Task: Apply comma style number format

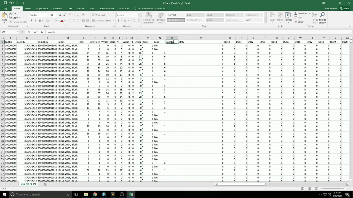Action: pyautogui.click(x=129, y=21)
